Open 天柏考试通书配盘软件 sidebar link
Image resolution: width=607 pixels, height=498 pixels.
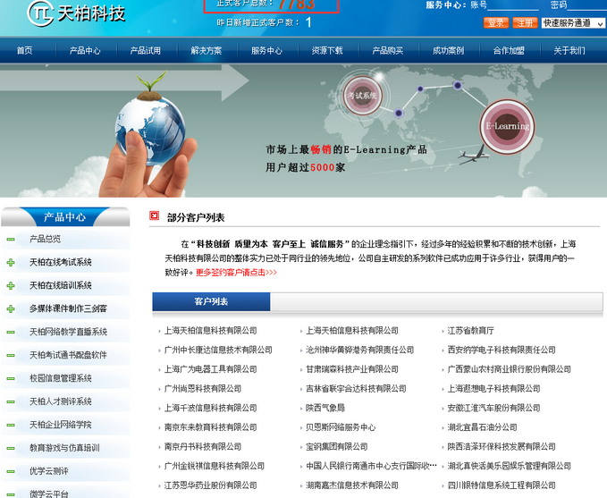tap(68, 356)
